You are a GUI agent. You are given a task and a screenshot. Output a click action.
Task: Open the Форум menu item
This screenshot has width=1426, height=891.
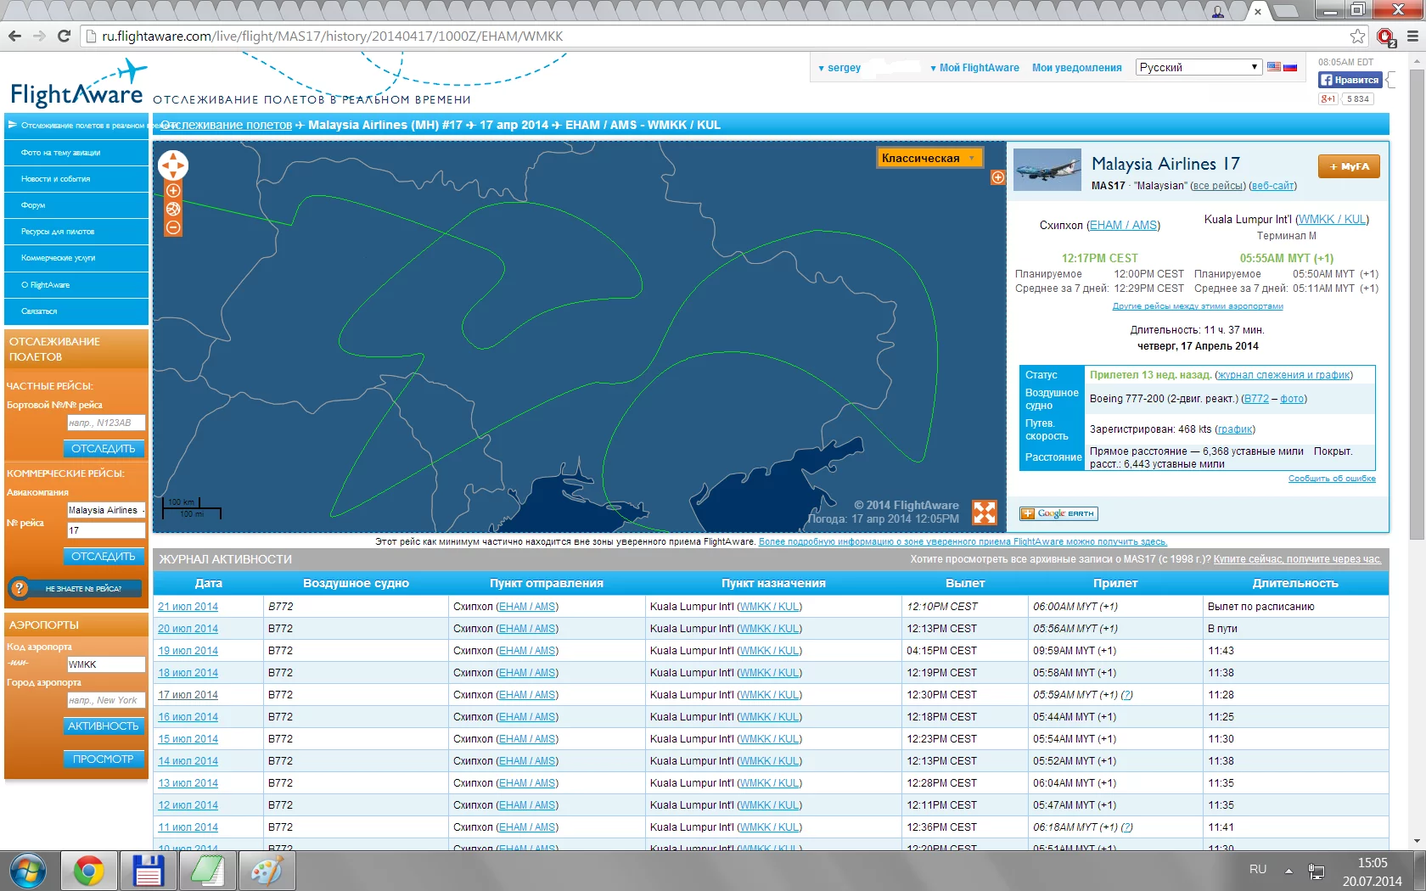[76, 205]
